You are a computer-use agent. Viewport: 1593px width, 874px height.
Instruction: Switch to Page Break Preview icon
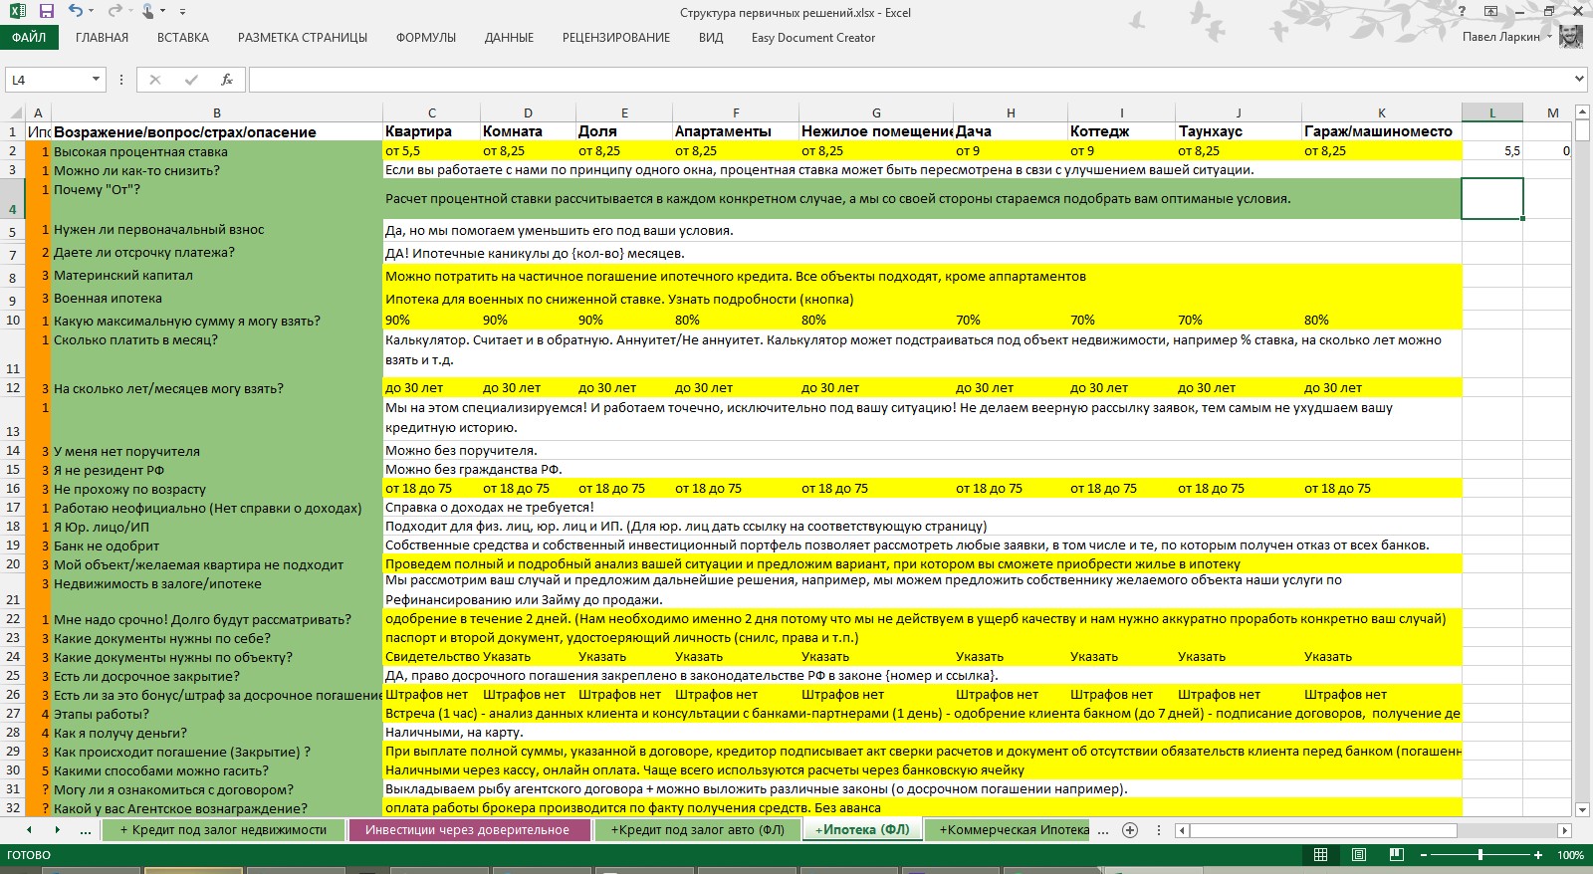click(x=1396, y=855)
